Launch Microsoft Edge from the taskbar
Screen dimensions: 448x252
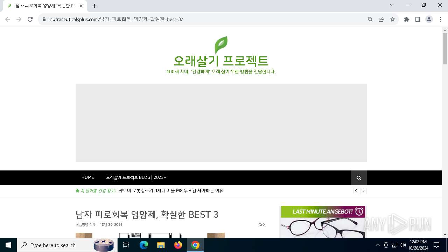tap(144, 245)
